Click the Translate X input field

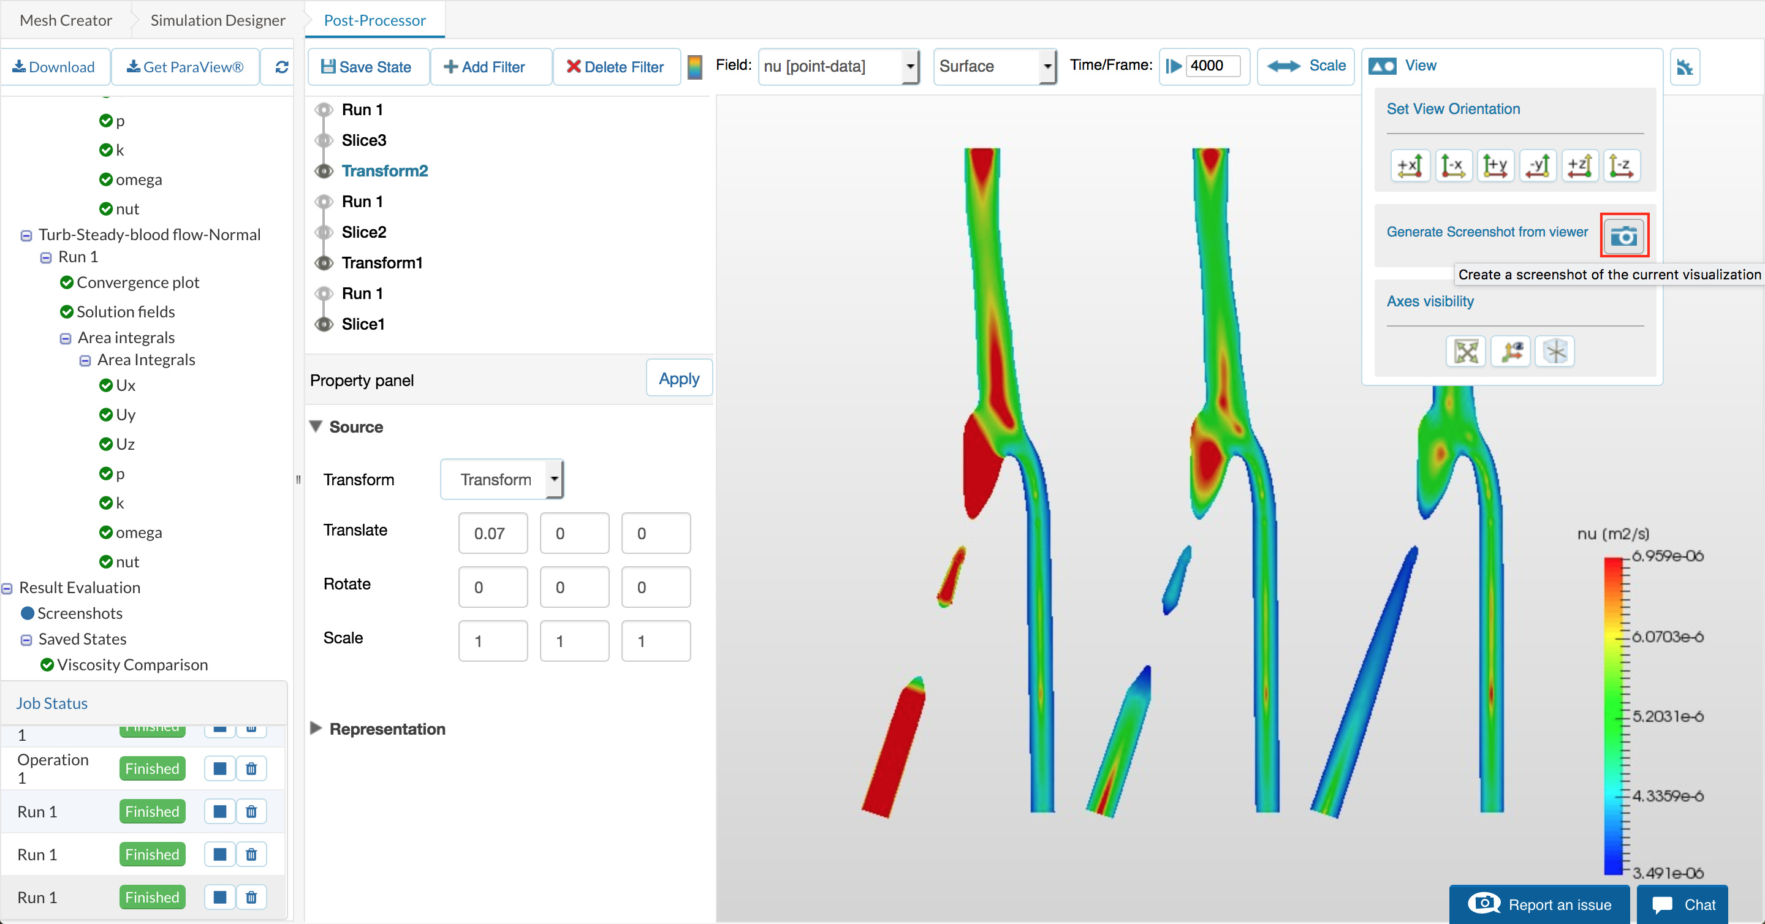[493, 533]
